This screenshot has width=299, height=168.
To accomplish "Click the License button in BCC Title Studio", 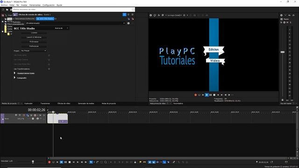I will coord(34,33).
